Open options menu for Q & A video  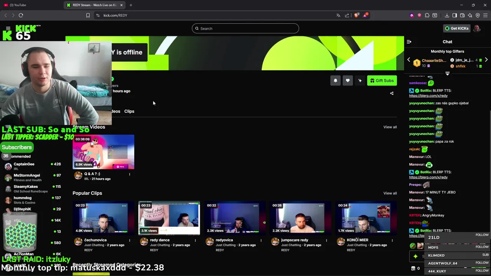pyautogui.click(x=130, y=174)
